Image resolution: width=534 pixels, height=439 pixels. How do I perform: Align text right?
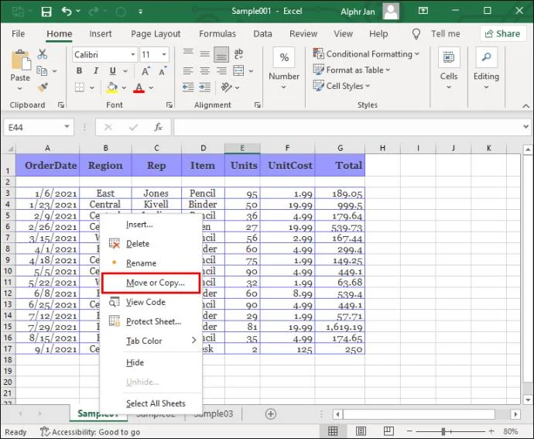point(221,71)
